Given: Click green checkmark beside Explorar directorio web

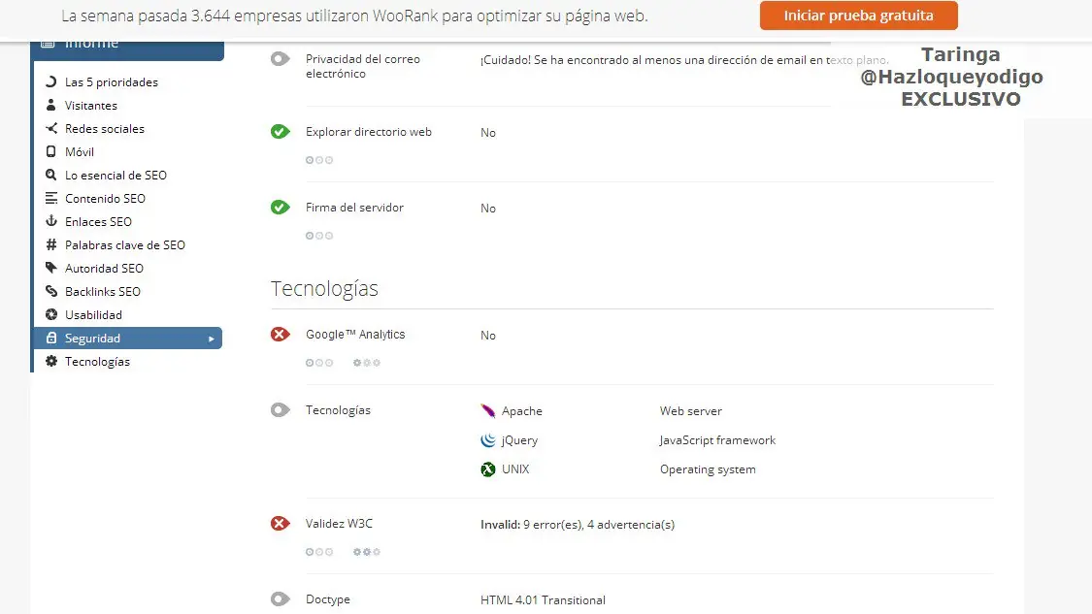Looking at the screenshot, I should point(281,132).
